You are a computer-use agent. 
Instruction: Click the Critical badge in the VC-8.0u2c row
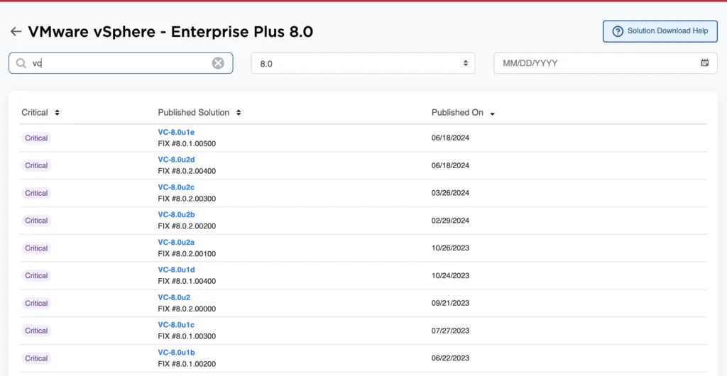pyautogui.click(x=36, y=193)
